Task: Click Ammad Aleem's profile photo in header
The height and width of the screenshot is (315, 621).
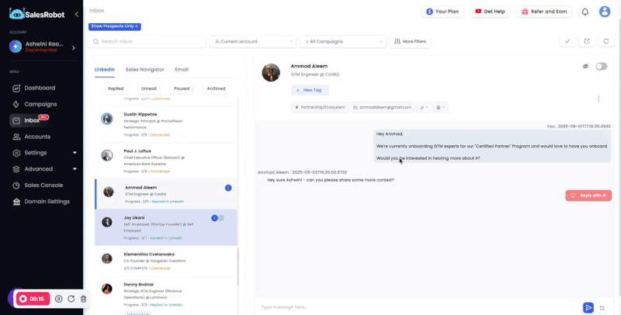Action: pyautogui.click(x=271, y=72)
